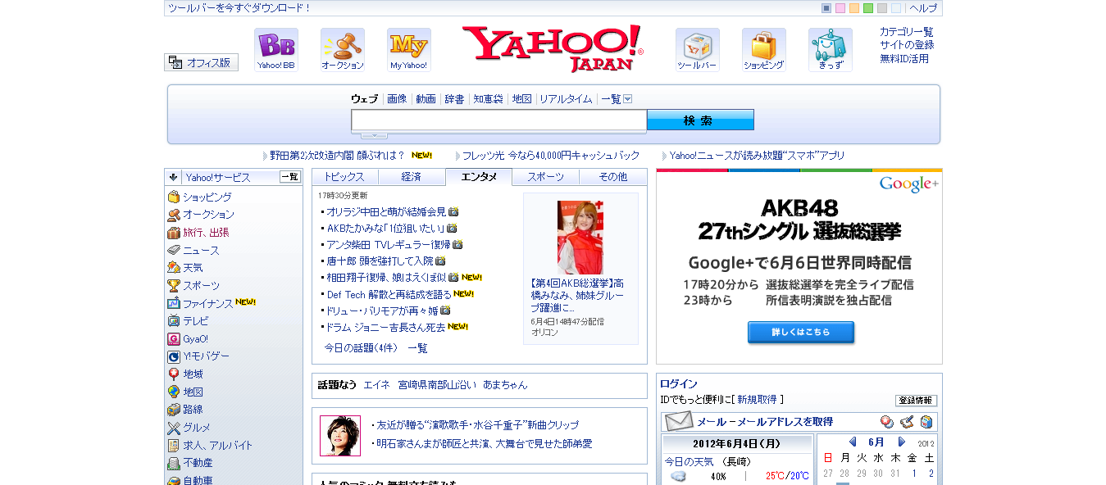Viewport: 1106px width, 485px height.
Task: Go to the previous month in the calendar
Action: tap(853, 442)
